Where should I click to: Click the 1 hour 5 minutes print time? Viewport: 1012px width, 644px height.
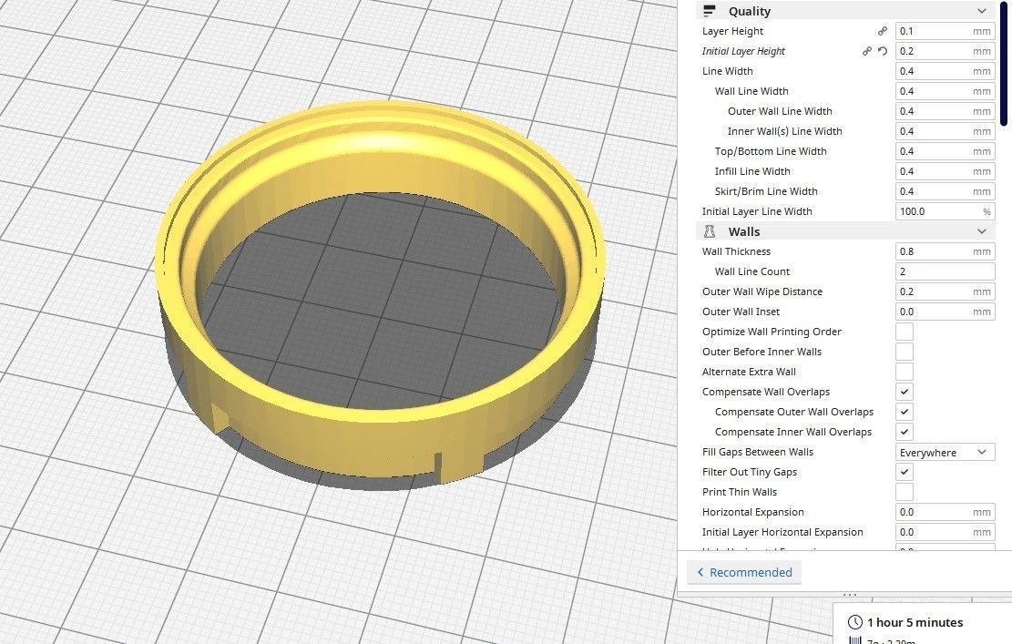915,622
